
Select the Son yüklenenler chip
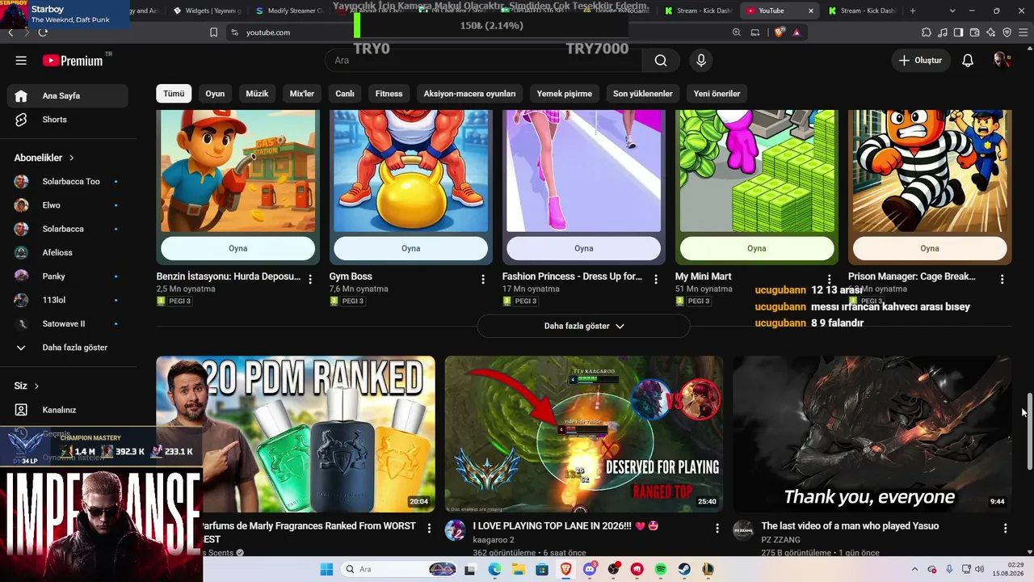[643, 94]
